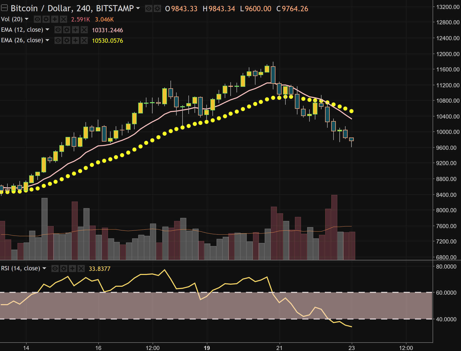
Task: Click the 12000.00 price axis label
Action: click(x=448, y=54)
